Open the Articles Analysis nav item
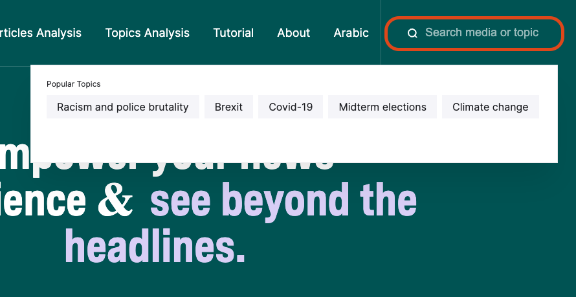The height and width of the screenshot is (297, 576). pos(40,32)
